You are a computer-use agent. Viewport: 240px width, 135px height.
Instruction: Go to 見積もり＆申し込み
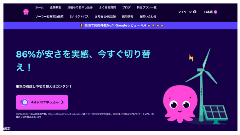(x=80, y=7)
